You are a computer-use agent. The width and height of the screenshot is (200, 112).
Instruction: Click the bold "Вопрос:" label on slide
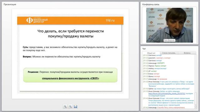click(27, 57)
